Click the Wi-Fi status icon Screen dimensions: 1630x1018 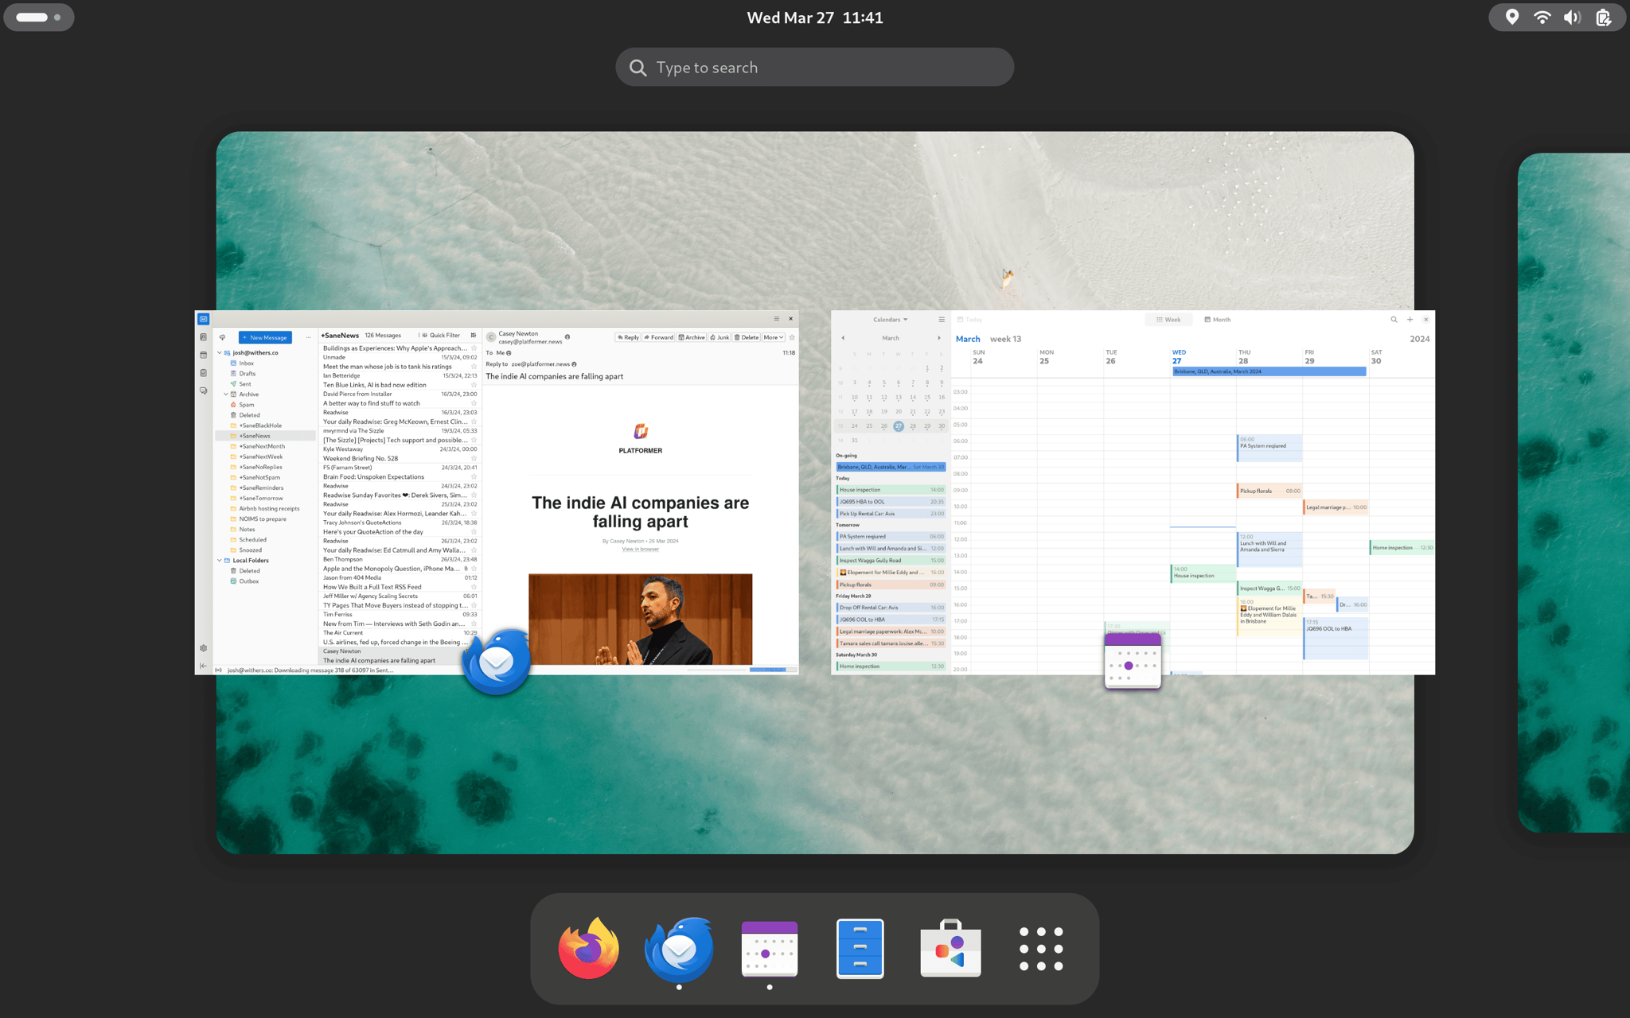pyautogui.click(x=1542, y=17)
